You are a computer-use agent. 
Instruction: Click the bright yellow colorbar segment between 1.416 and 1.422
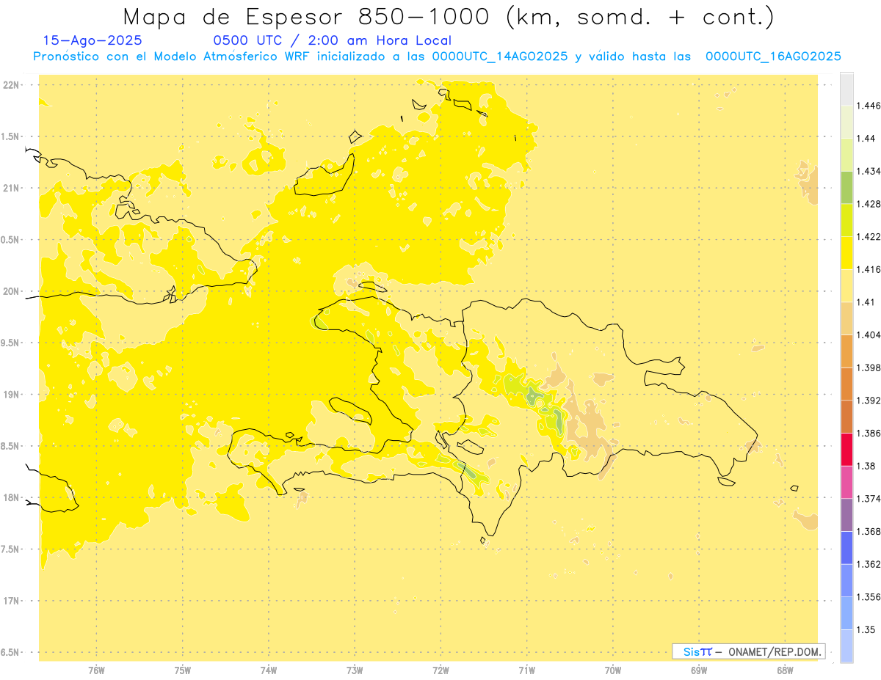coord(846,253)
